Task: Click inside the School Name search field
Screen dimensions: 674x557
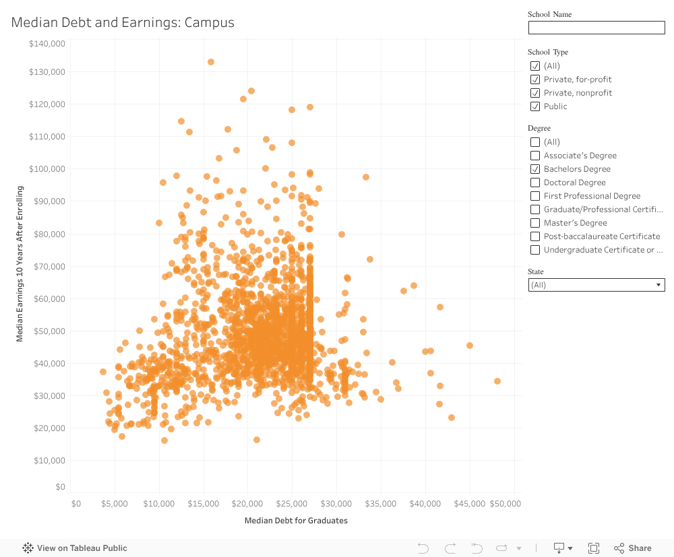Action: (596, 28)
